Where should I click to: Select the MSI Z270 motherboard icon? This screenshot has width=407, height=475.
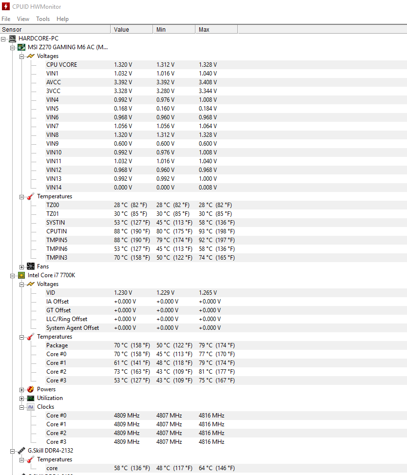point(21,47)
